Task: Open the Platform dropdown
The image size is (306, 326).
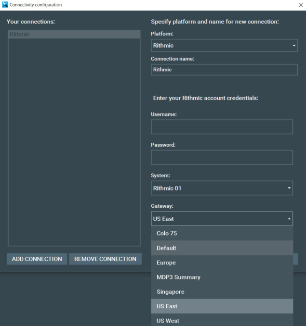Action: (225, 45)
